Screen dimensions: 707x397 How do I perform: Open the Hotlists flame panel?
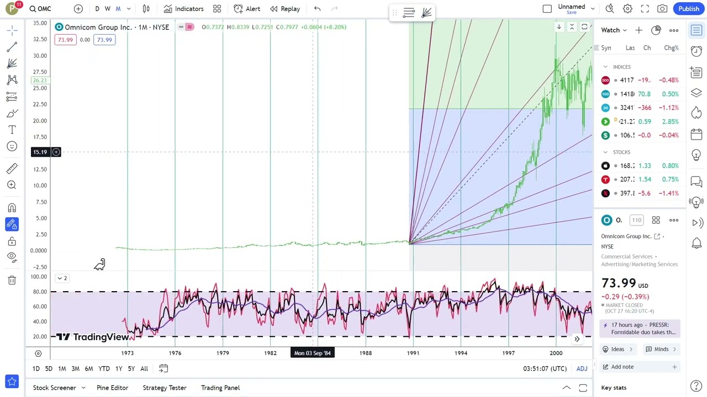pos(697,113)
